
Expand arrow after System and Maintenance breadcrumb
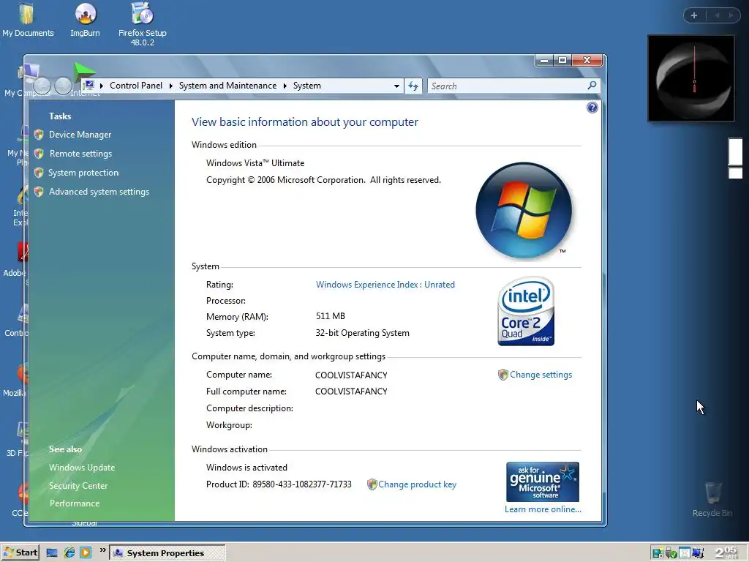tap(285, 86)
